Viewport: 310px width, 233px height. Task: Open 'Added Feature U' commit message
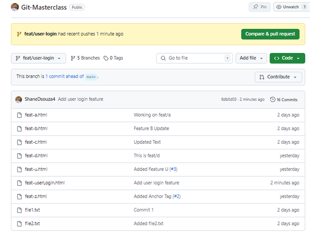tap(151, 169)
